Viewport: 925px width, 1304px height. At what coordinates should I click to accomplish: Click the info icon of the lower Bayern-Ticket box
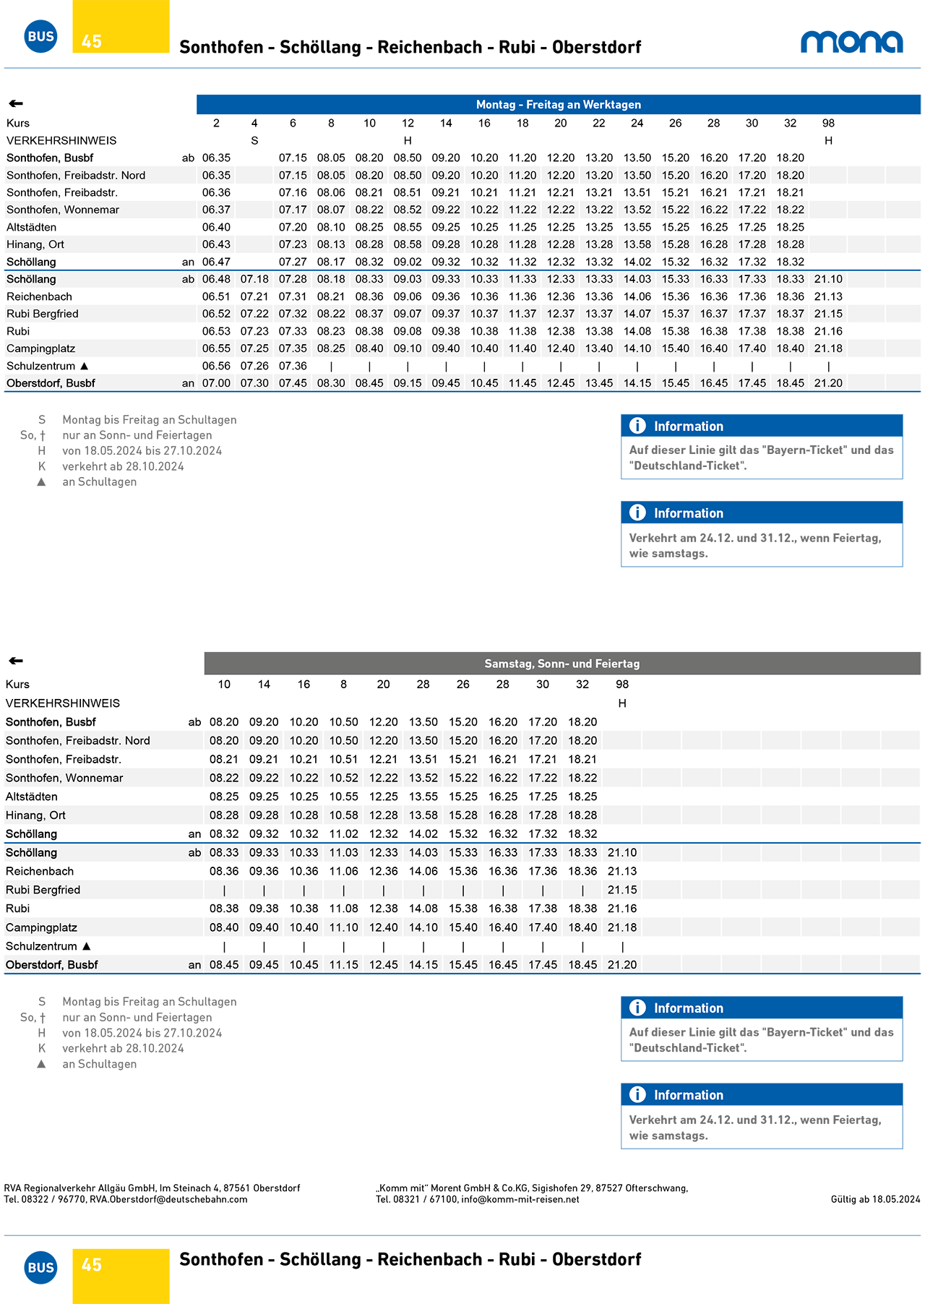pos(637,1008)
